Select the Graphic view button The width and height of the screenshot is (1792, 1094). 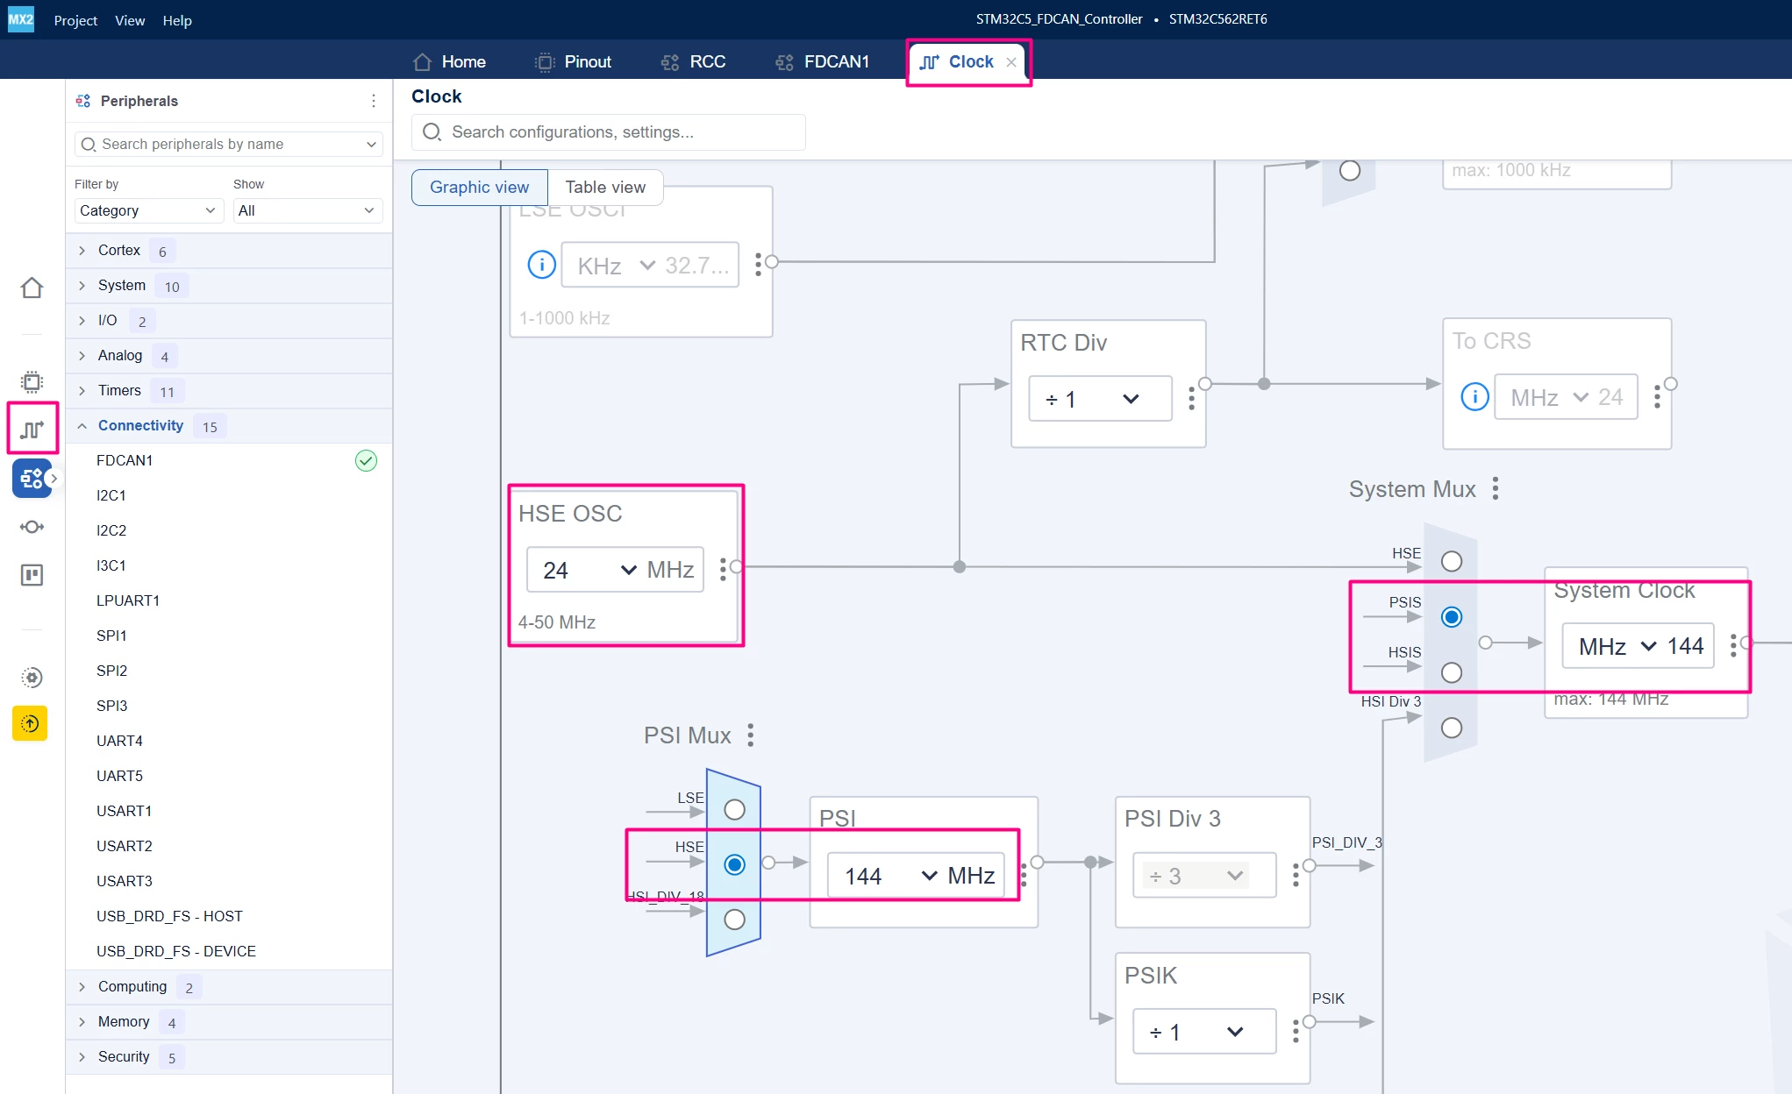[479, 187]
